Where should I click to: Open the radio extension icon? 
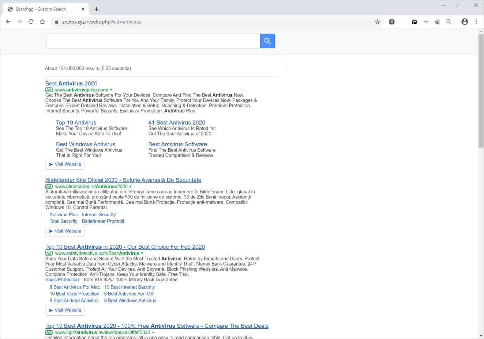click(414, 22)
